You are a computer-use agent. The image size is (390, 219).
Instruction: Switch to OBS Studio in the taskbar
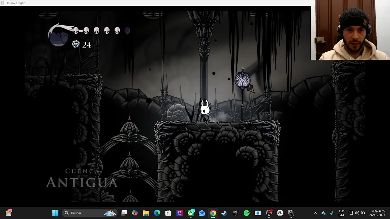tap(269, 213)
